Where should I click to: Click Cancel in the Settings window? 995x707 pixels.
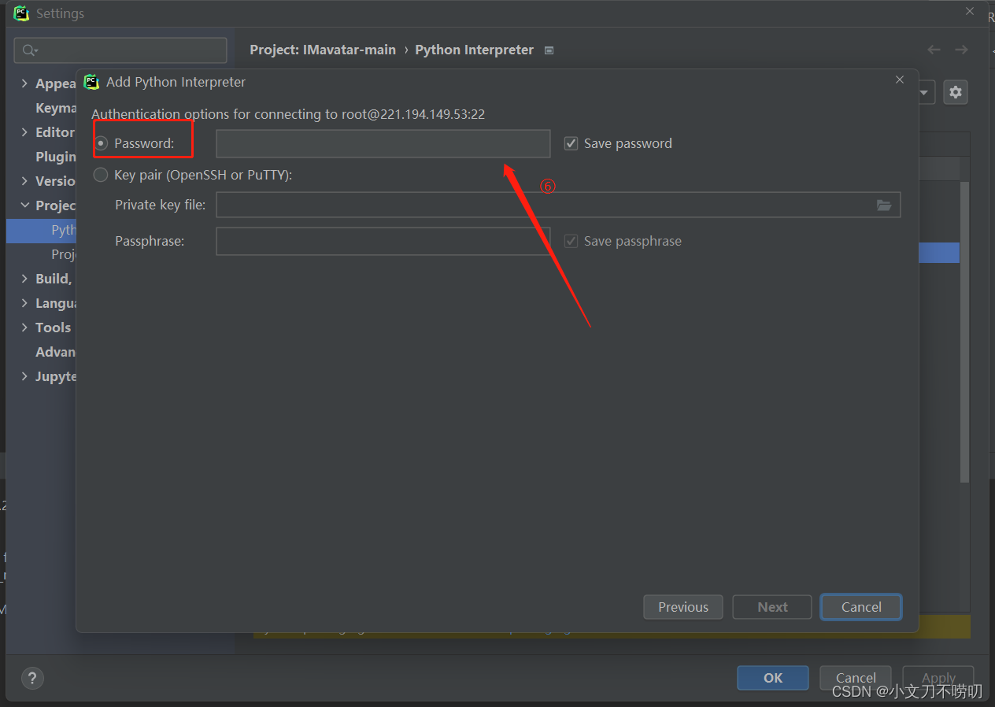[x=856, y=678]
